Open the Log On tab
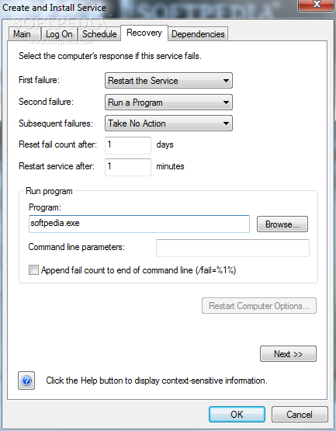The height and width of the screenshot is (431, 336). pos(59,34)
